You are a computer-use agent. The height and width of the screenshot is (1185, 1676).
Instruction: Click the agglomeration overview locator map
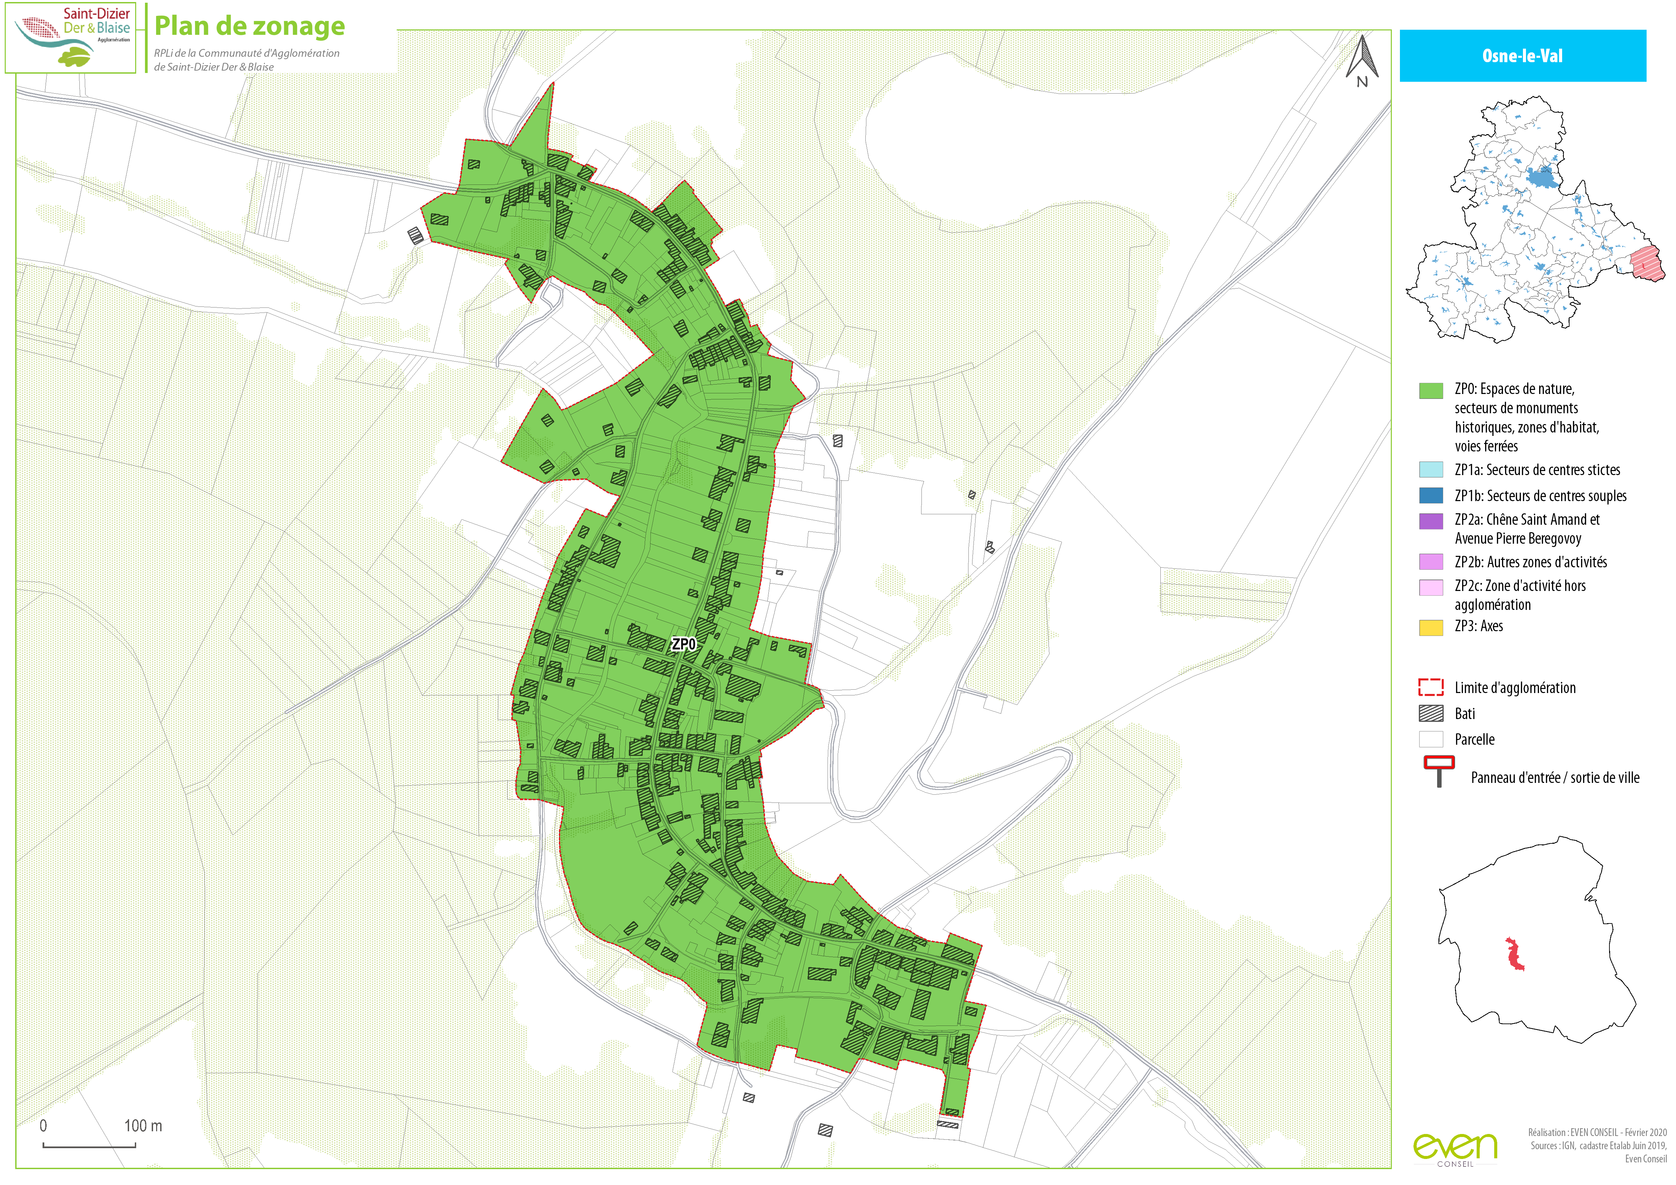click(x=1536, y=220)
